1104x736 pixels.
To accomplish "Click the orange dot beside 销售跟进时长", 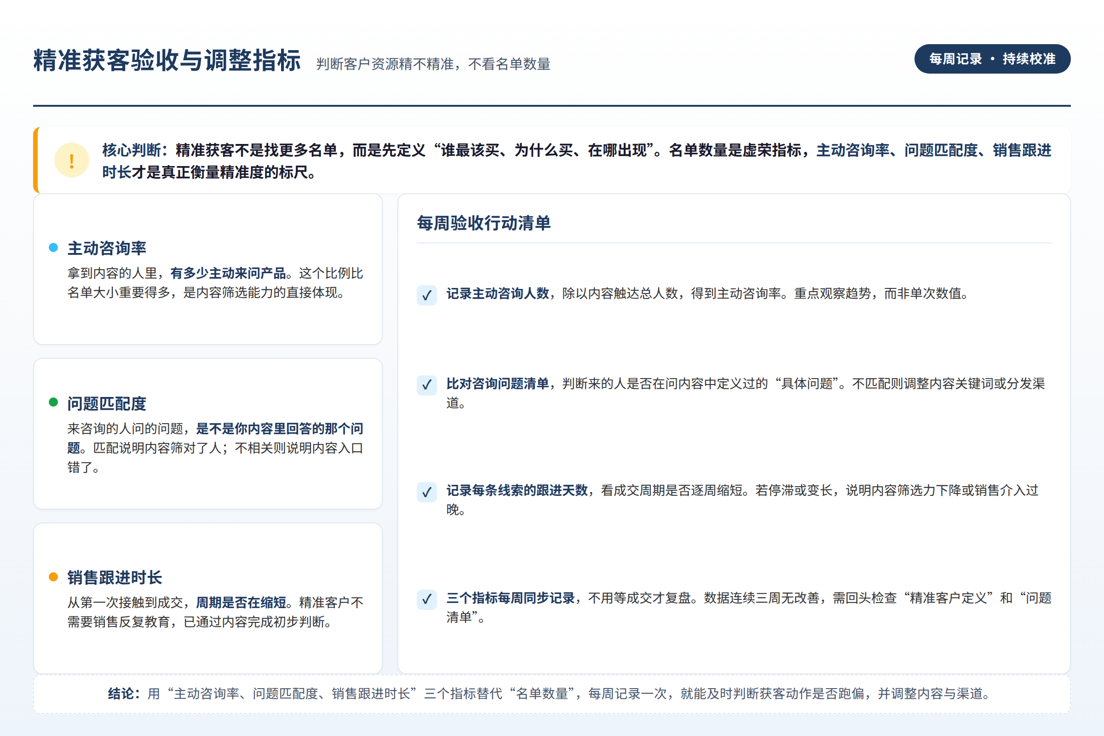I will [53, 577].
